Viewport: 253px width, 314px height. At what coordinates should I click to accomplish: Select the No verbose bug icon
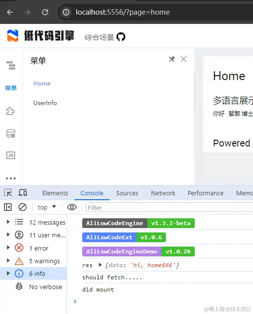[x=19, y=287]
